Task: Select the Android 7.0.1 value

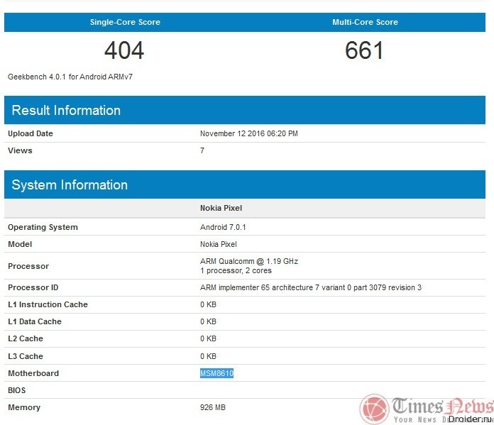Action: pos(223,228)
